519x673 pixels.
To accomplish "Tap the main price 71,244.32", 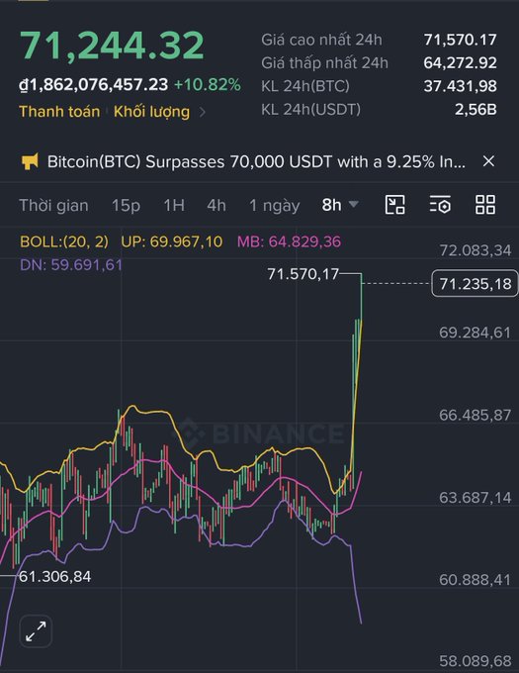I will click(112, 46).
